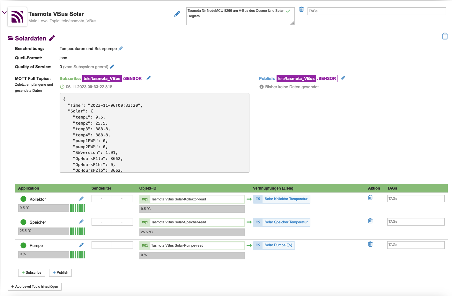This screenshot has width=452, height=296.
Task: Click Pumpe row TAGs field
Action: (x=416, y=245)
